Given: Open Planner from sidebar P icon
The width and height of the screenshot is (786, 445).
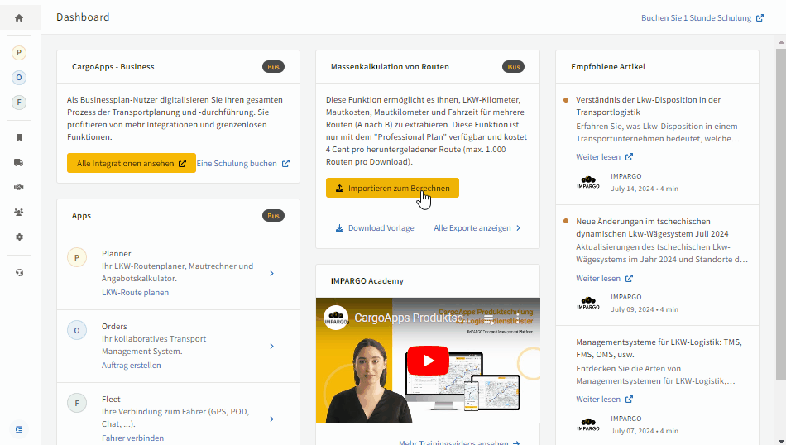Looking at the screenshot, I should (19, 53).
